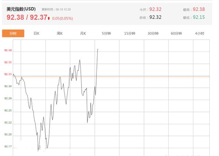Open the 周K weekly chart tab

(60, 33)
